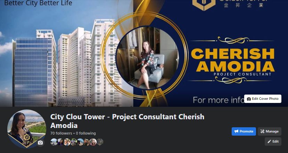Select the page title City Clou Tower heading
Screen dimensions: 288x153
[127, 121]
